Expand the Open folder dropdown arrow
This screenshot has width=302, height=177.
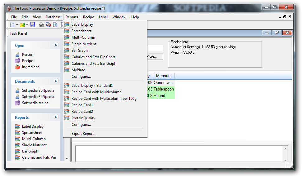tap(27, 25)
